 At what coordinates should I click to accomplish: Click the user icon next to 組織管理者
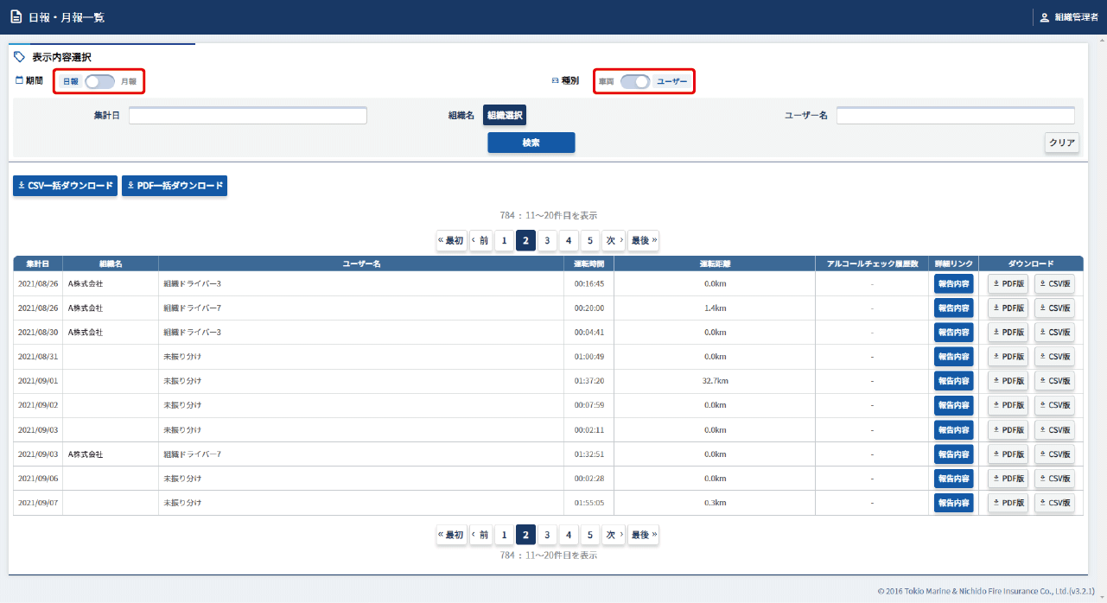[x=1044, y=17]
